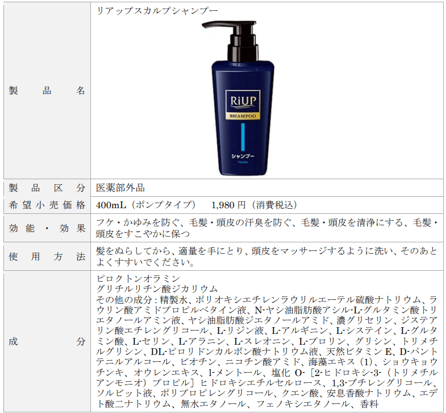Click the 製品区分 row header cell
446x413 pixels.
[47, 187]
